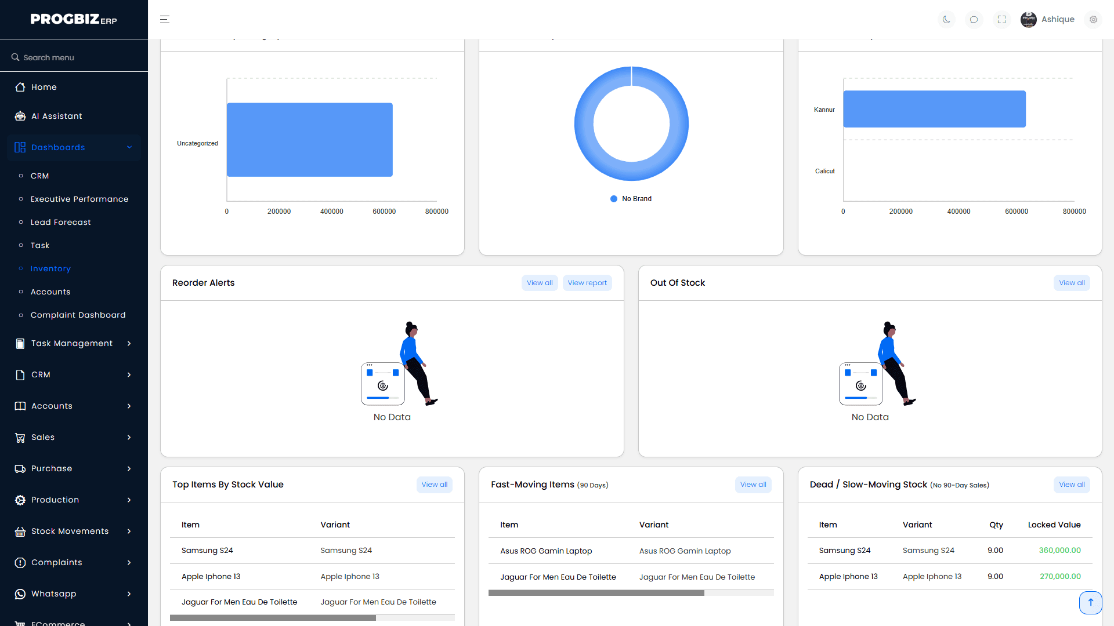Expand the CRM module submenu arrow

[129, 374]
